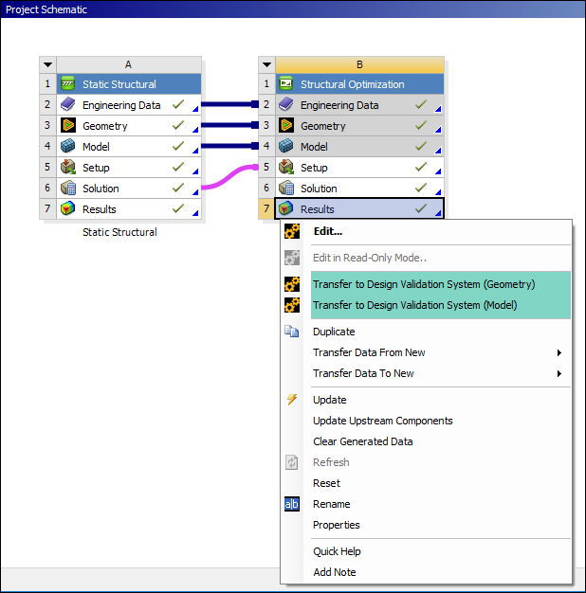
Task: Click Solution icon in system A
Action: pos(68,188)
